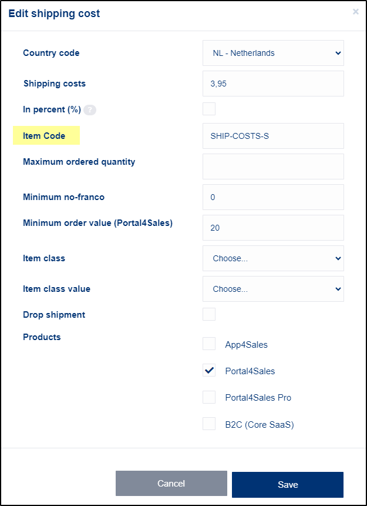Check the App4Sales product checkbox

coord(209,344)
